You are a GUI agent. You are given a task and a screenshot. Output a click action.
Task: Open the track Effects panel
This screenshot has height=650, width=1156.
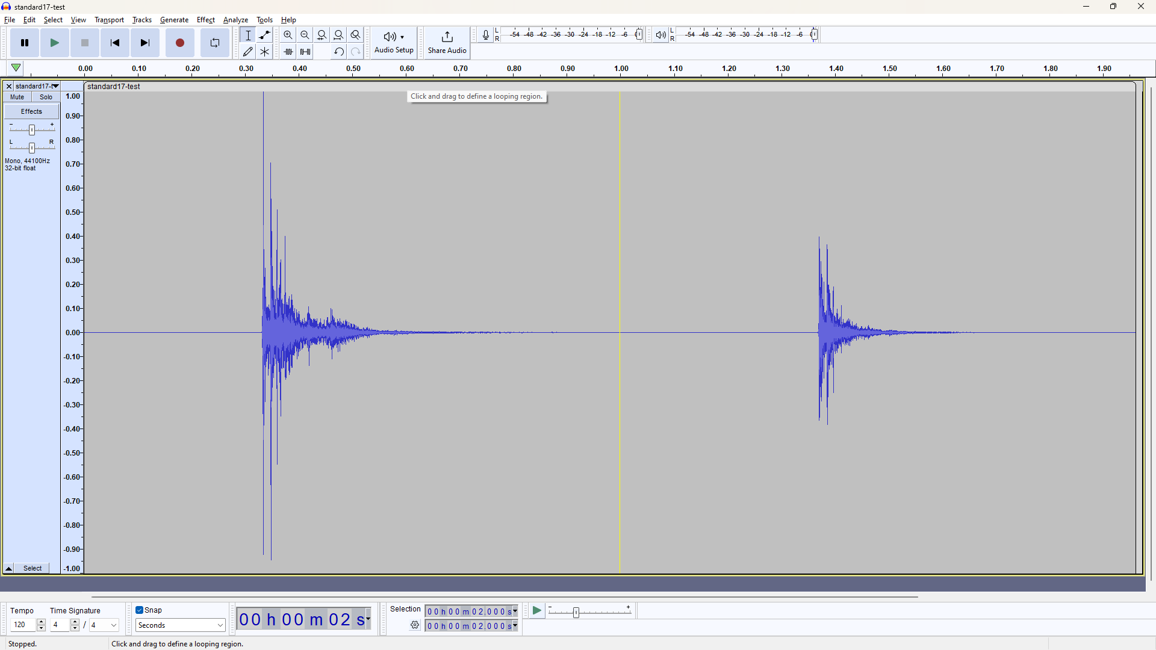point(32,111)
